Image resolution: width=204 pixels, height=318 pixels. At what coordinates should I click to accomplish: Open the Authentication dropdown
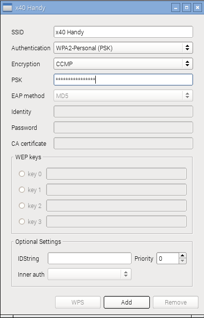pos(123,48)
